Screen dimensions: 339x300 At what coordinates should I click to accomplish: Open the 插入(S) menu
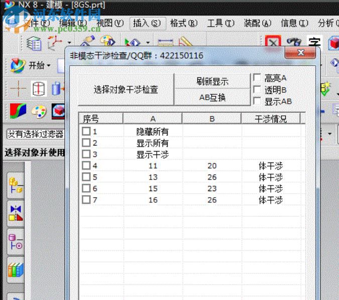click(147, 23)
